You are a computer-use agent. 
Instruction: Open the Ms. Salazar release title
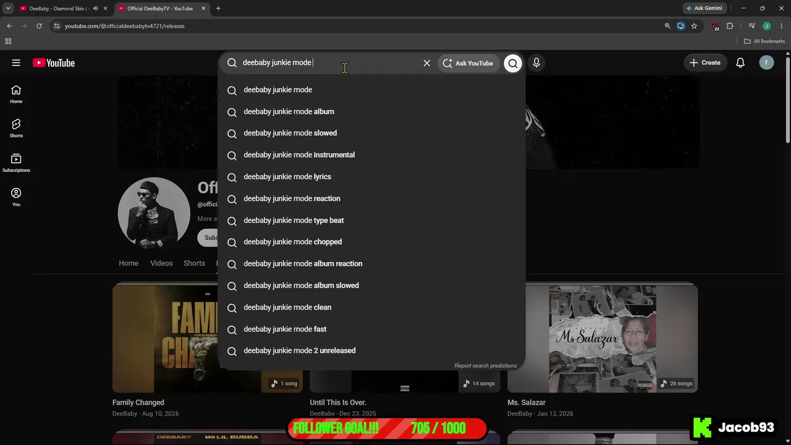(527, 402)
